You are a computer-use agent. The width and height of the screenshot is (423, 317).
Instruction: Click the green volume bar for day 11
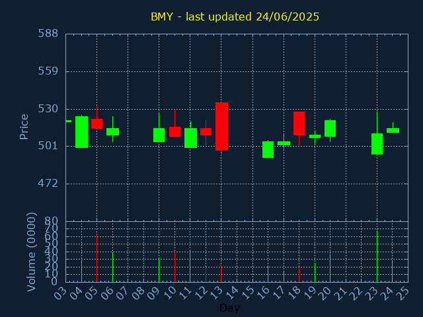(190, 266)
